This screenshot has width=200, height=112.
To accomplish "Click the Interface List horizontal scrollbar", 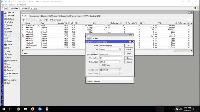I will [107, 51].
